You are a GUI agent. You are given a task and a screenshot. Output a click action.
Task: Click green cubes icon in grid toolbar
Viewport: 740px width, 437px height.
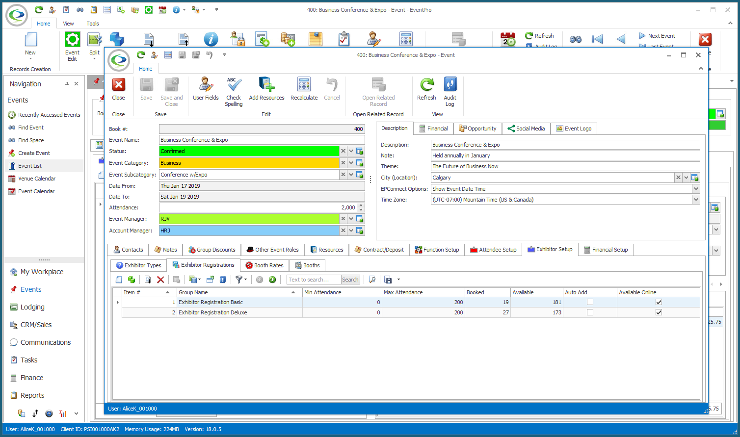pos(132,280)
